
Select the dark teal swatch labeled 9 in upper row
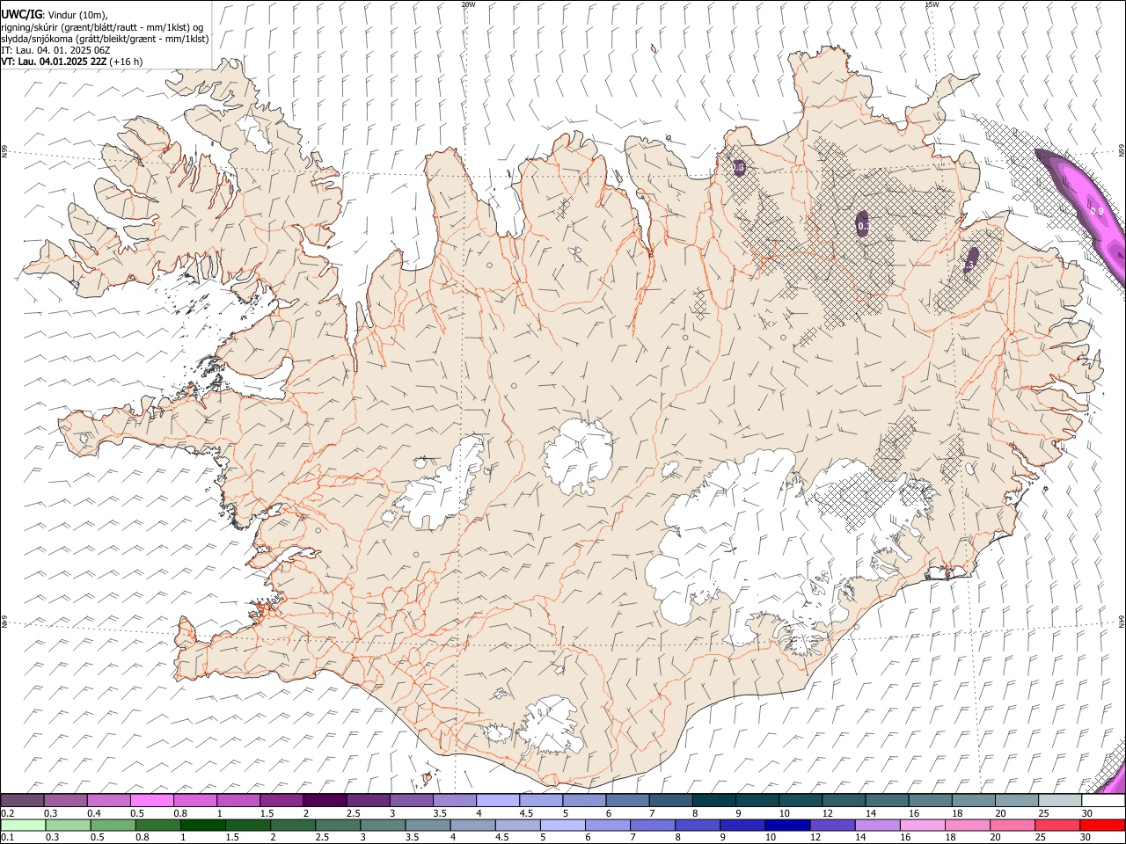(714, 801)
